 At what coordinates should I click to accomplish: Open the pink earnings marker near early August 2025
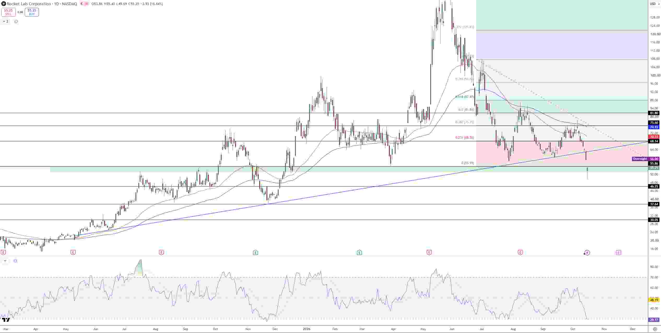point(161,253)
